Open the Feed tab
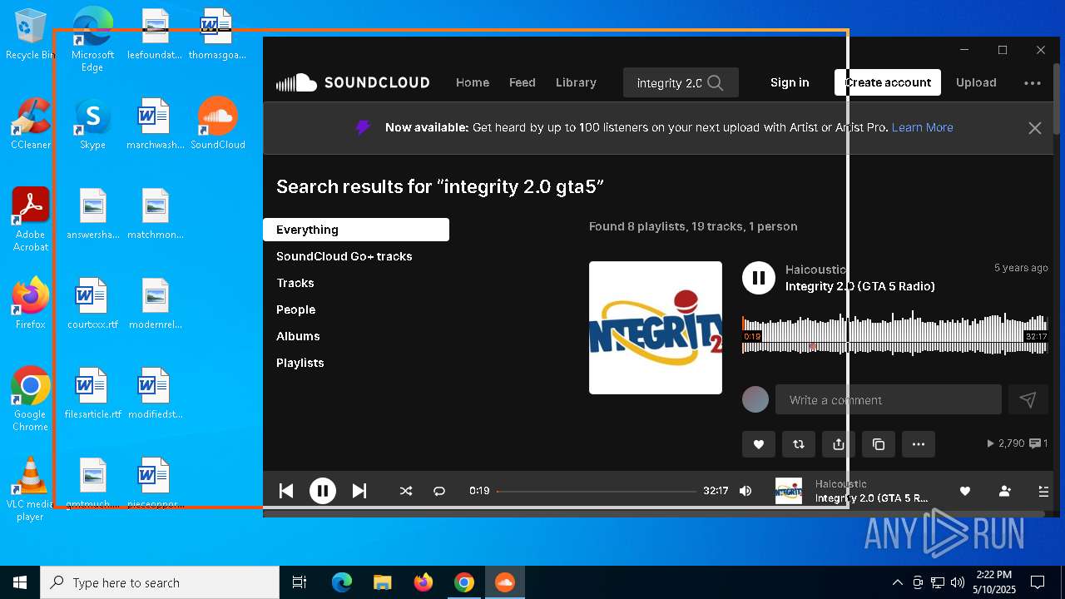 [523, 82]
